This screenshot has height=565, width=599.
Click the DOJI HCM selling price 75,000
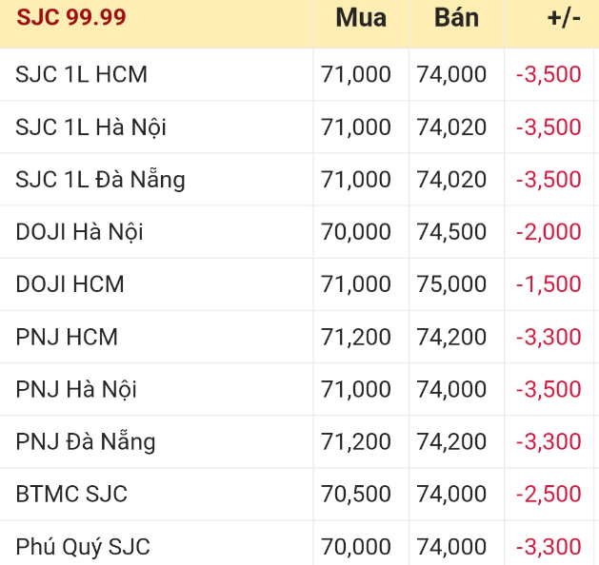click(x=451, y=283)
